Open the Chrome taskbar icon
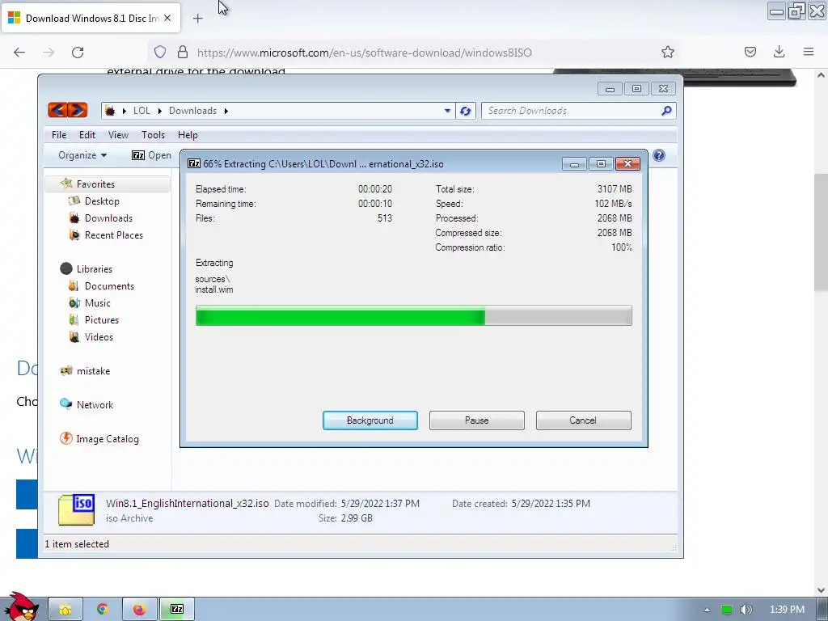828x621 pixels. click(x=103, y=609)
